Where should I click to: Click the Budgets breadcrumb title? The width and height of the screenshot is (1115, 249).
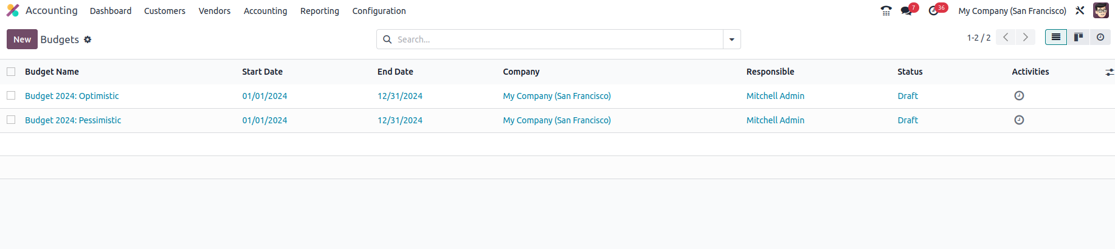click(60, 39)
